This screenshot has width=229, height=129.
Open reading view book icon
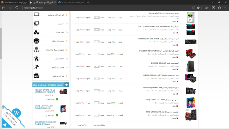tap(194, 8)
